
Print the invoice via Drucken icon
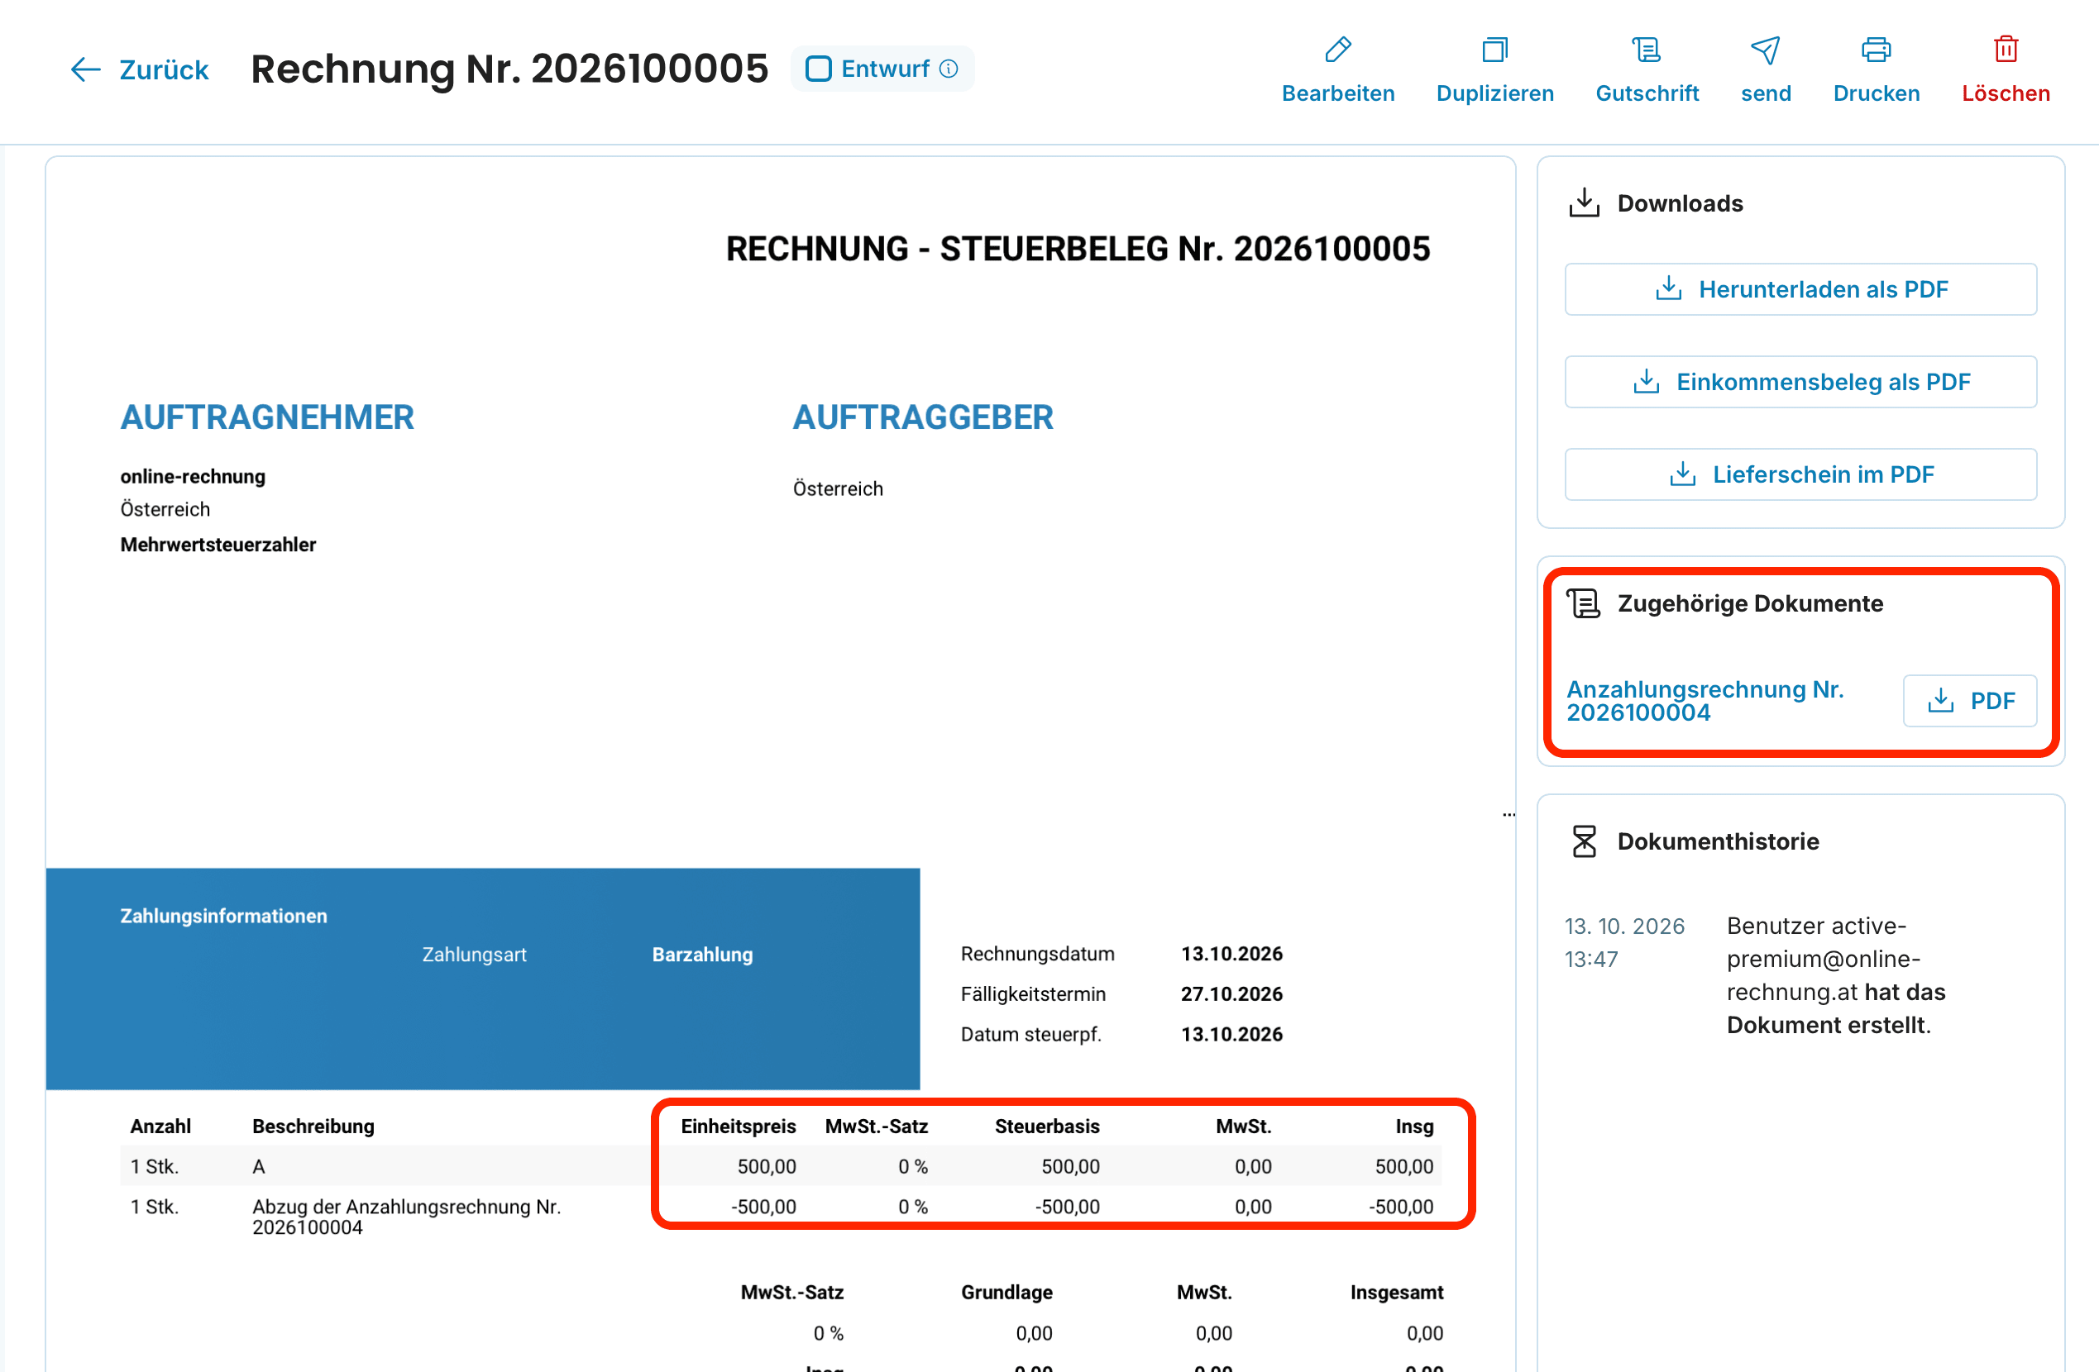1876,50
